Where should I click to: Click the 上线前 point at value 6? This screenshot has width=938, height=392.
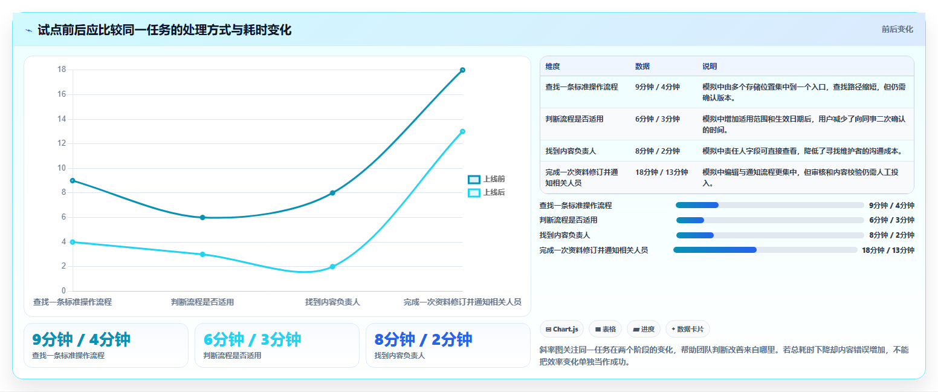[x=202, y=217]
